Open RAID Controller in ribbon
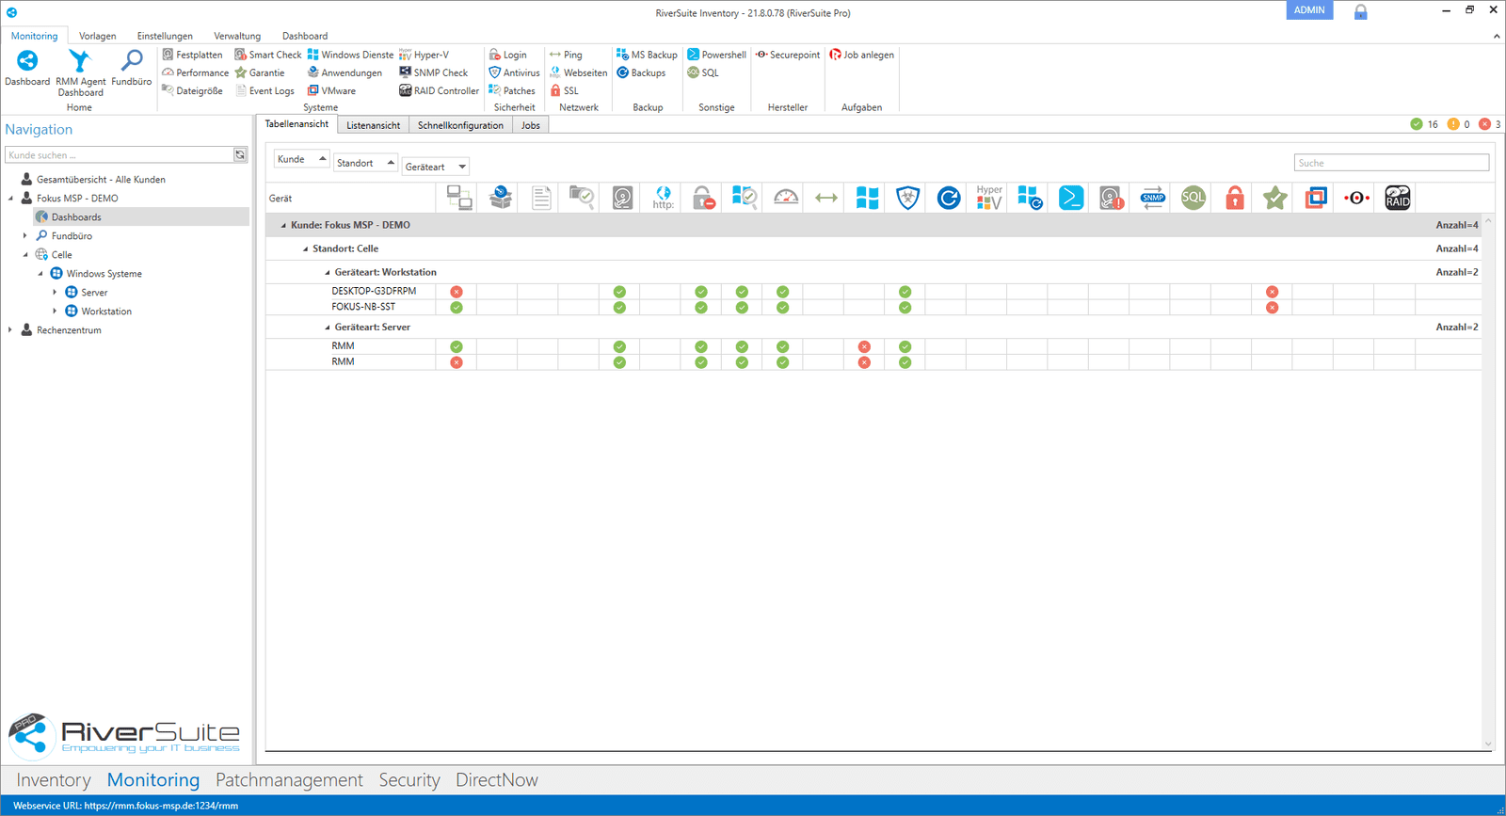This screenshot has height=816, width=1506. [x=439, y=90]
